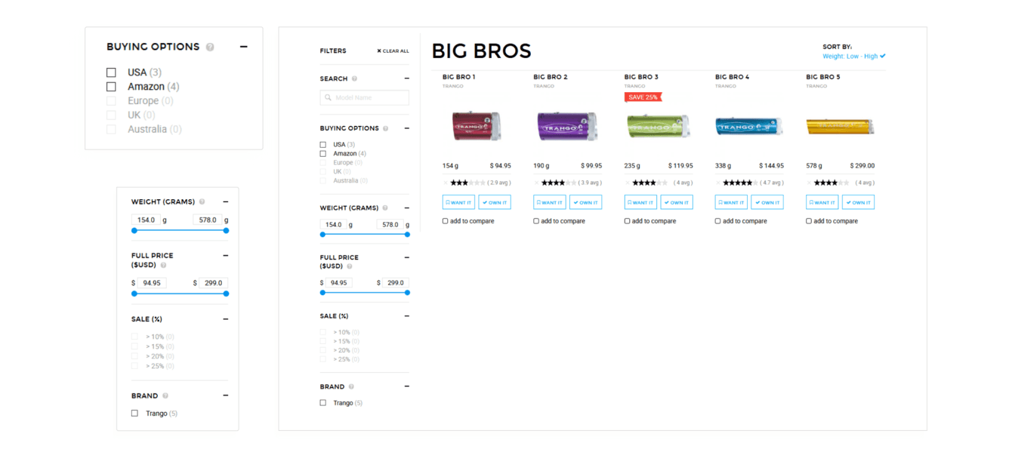Image resolution: width=1012 pixels, height=458 pixels.
Task: Click the X Clear All filters link
Action: (x=393, y=51)
